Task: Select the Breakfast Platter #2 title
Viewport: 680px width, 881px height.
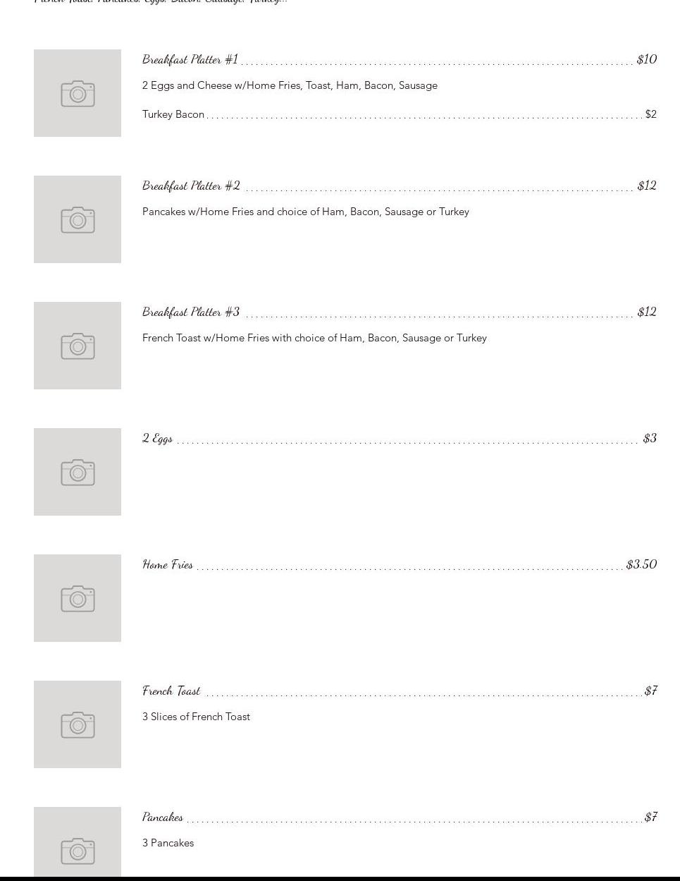Action: 191,186
